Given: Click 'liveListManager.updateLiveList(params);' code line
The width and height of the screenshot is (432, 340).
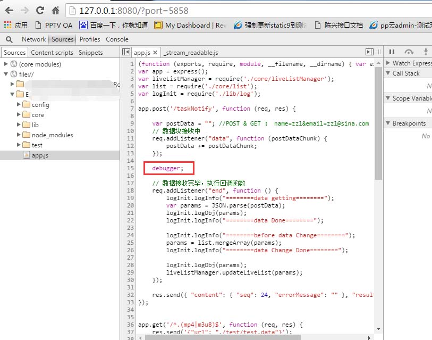Looking at the screenshot, I should coord(234,272).
